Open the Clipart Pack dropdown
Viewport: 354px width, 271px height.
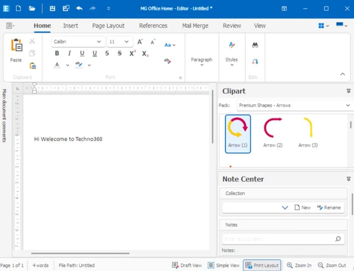point(295,106)
